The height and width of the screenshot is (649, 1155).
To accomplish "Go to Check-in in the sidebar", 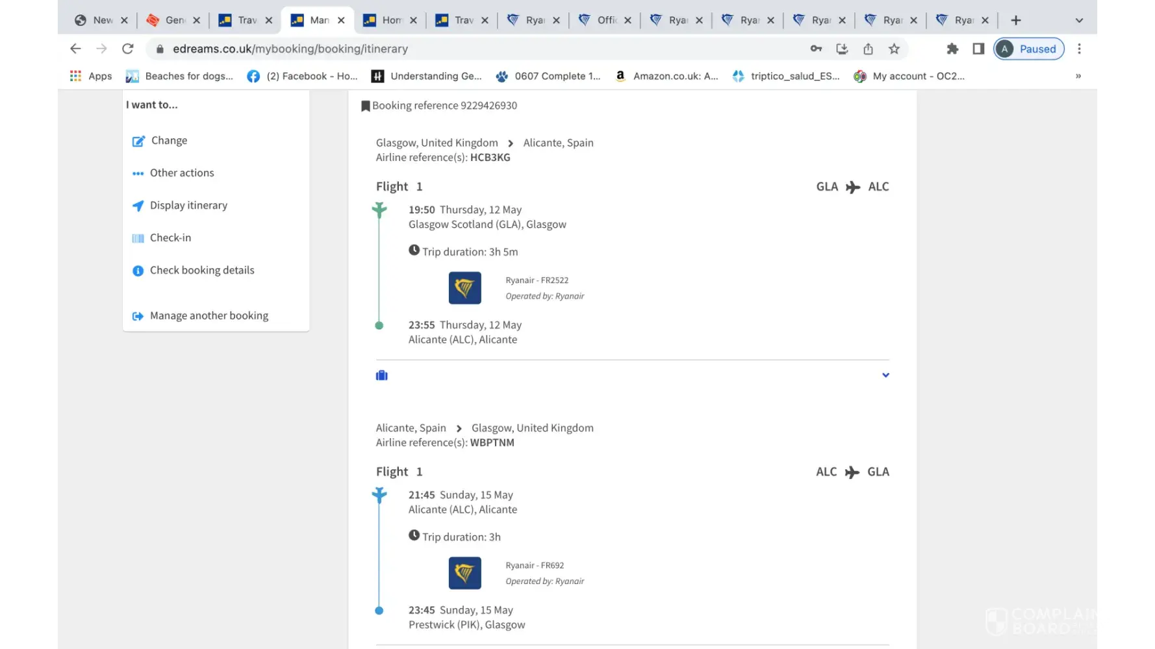I will pos(170,238).
